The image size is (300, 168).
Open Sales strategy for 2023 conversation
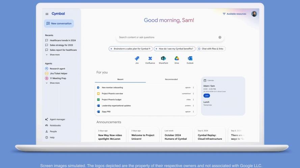click(59, 45)
